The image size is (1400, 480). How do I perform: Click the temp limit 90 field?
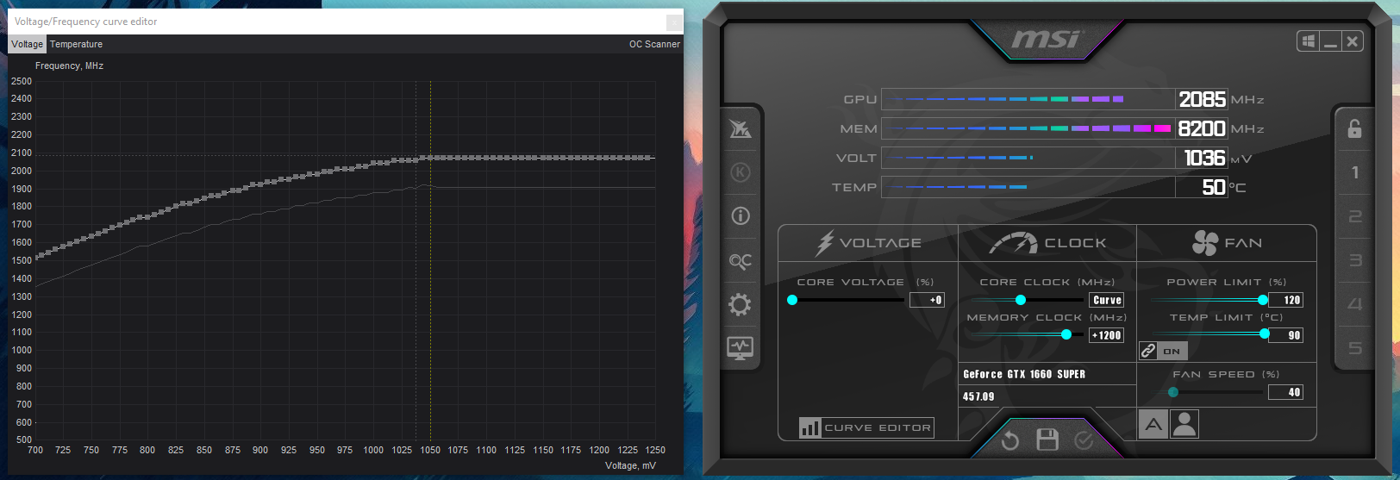tap(1285, 335)
